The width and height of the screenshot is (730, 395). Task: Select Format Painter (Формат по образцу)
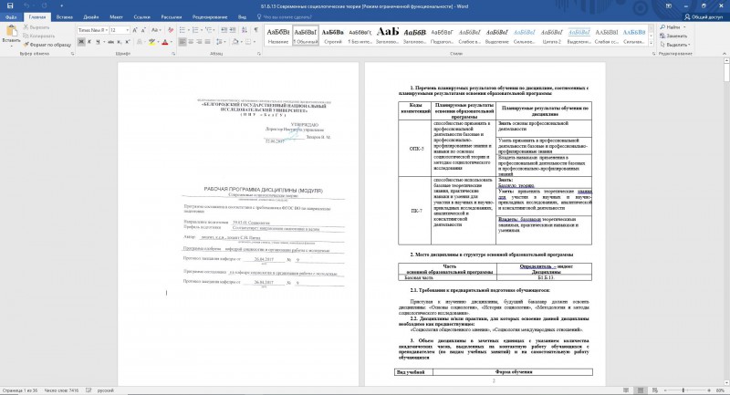tap(47, 45)
